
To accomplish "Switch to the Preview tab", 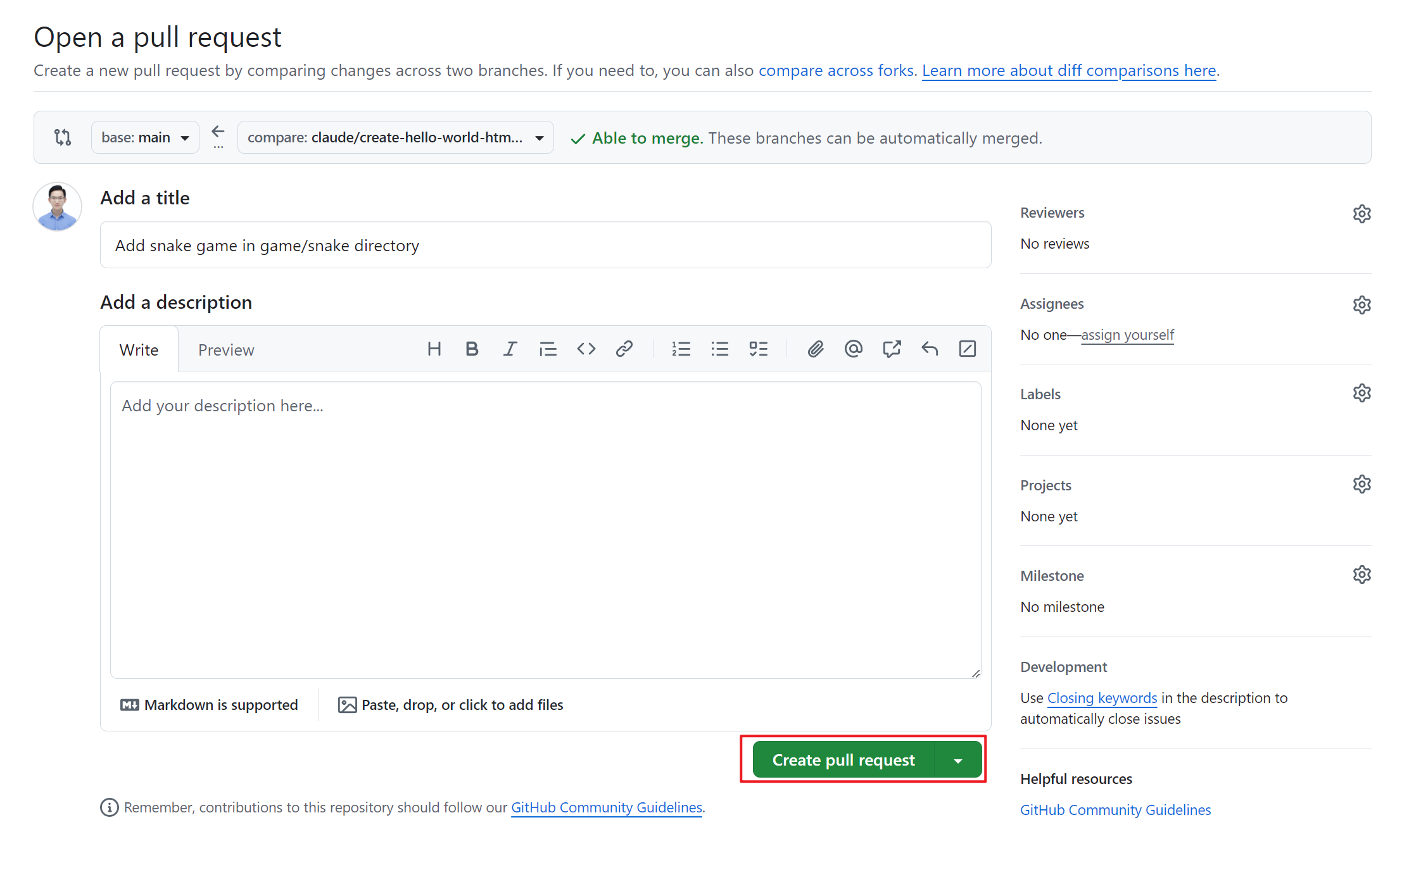I will pos(226,350).
